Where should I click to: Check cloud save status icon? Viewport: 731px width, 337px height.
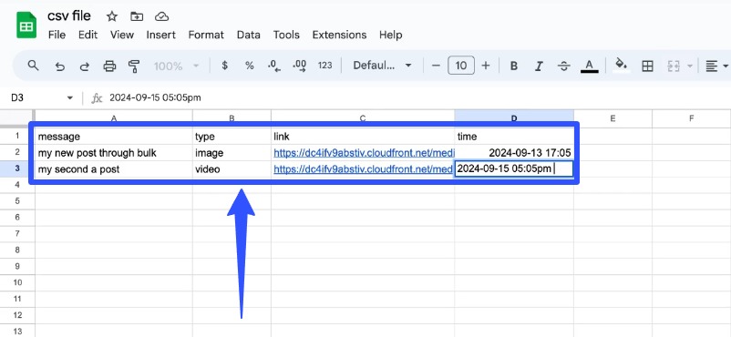[161, 16]
